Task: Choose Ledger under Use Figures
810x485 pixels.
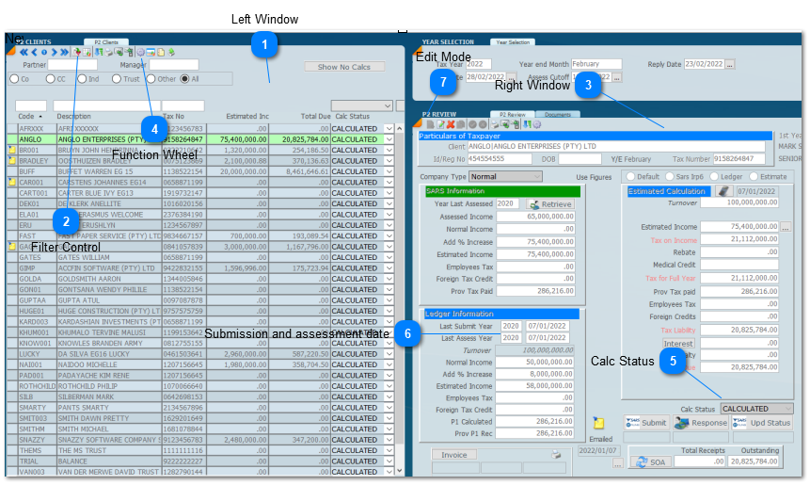Action: [x=713, y=176]
